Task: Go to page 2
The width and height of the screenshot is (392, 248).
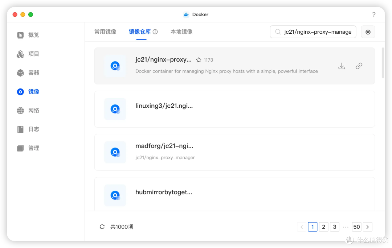Action: tap(323, 227)
